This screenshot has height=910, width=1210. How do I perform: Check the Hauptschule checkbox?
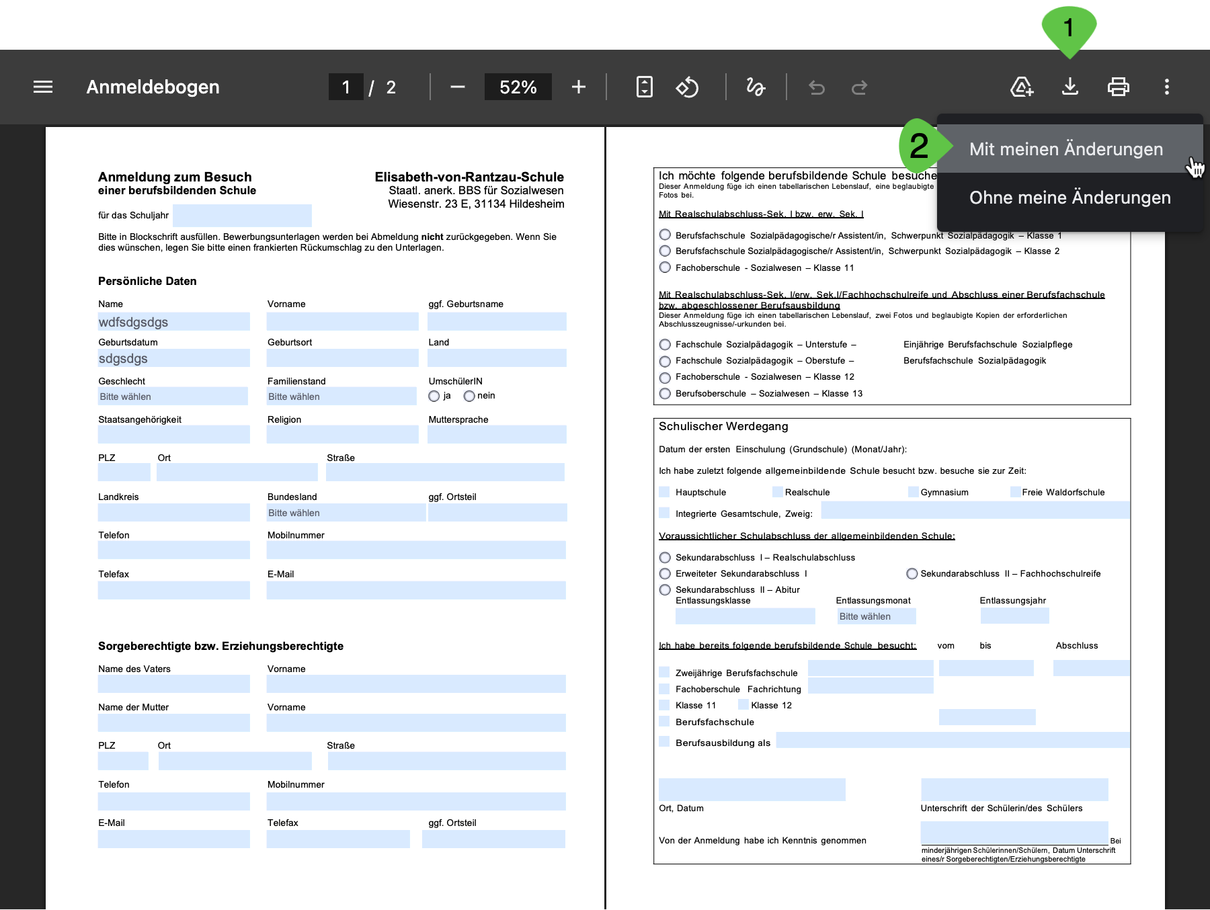tap(665, 492)
